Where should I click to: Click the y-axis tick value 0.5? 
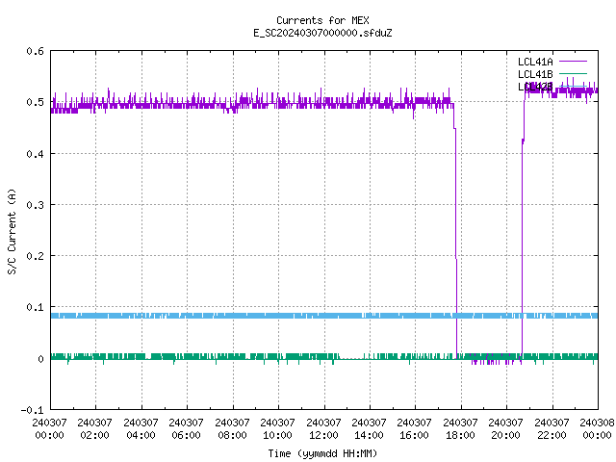(x=35, y=102)
